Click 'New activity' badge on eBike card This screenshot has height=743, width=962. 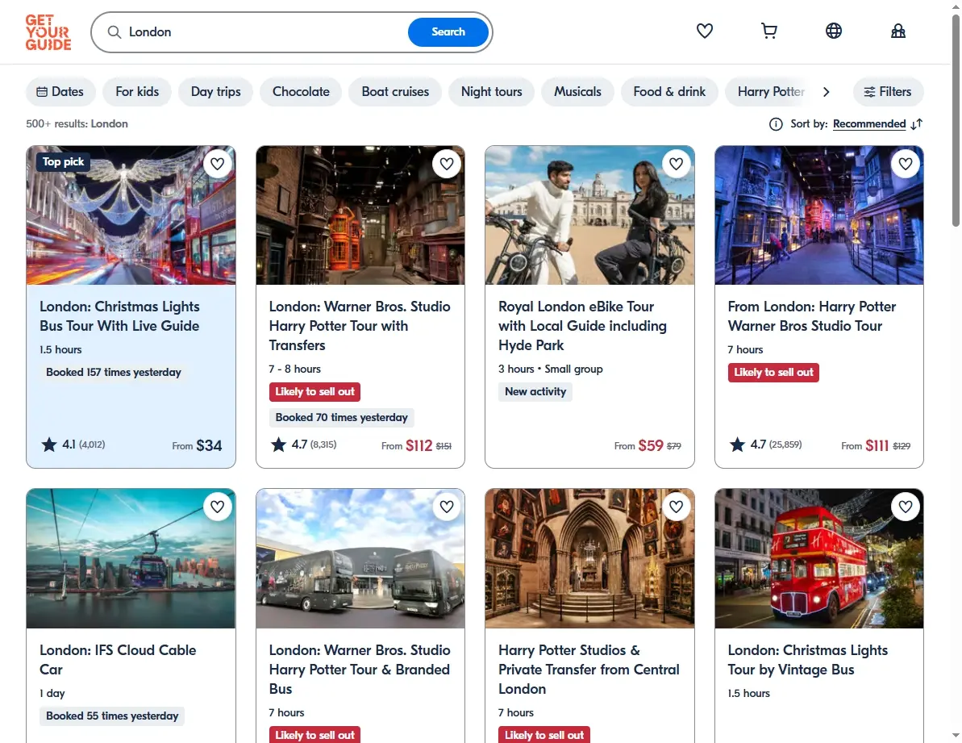(x=535, y=392)
